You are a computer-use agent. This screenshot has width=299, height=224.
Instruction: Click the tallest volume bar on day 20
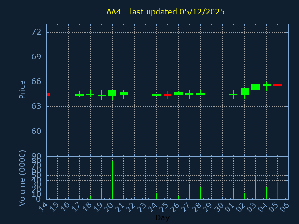(112, 180)
